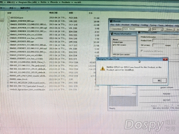Click the RM601_059D9D5_001.spr file icon

click(x=8, y=42)
